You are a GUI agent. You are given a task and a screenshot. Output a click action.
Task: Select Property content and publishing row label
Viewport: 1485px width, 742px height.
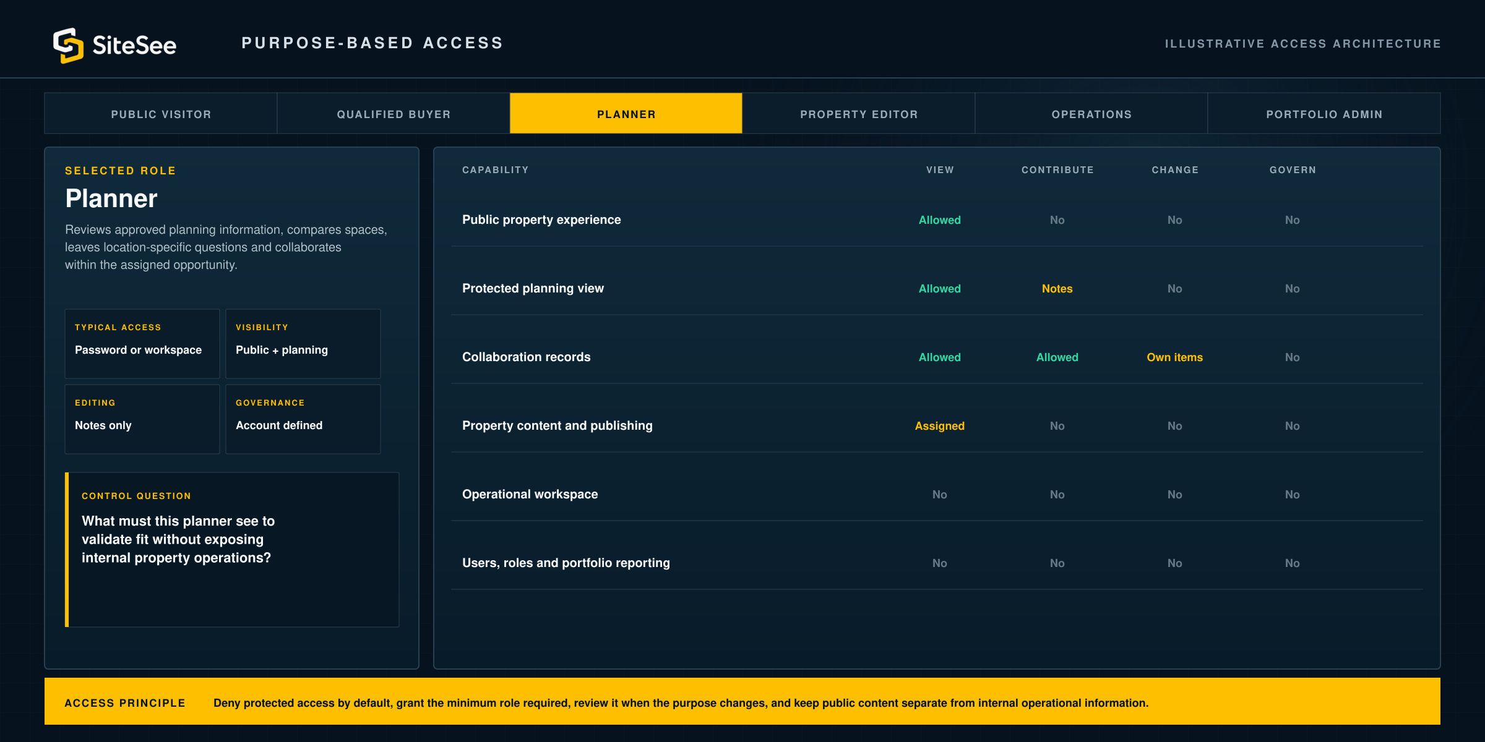click(557, 425)
